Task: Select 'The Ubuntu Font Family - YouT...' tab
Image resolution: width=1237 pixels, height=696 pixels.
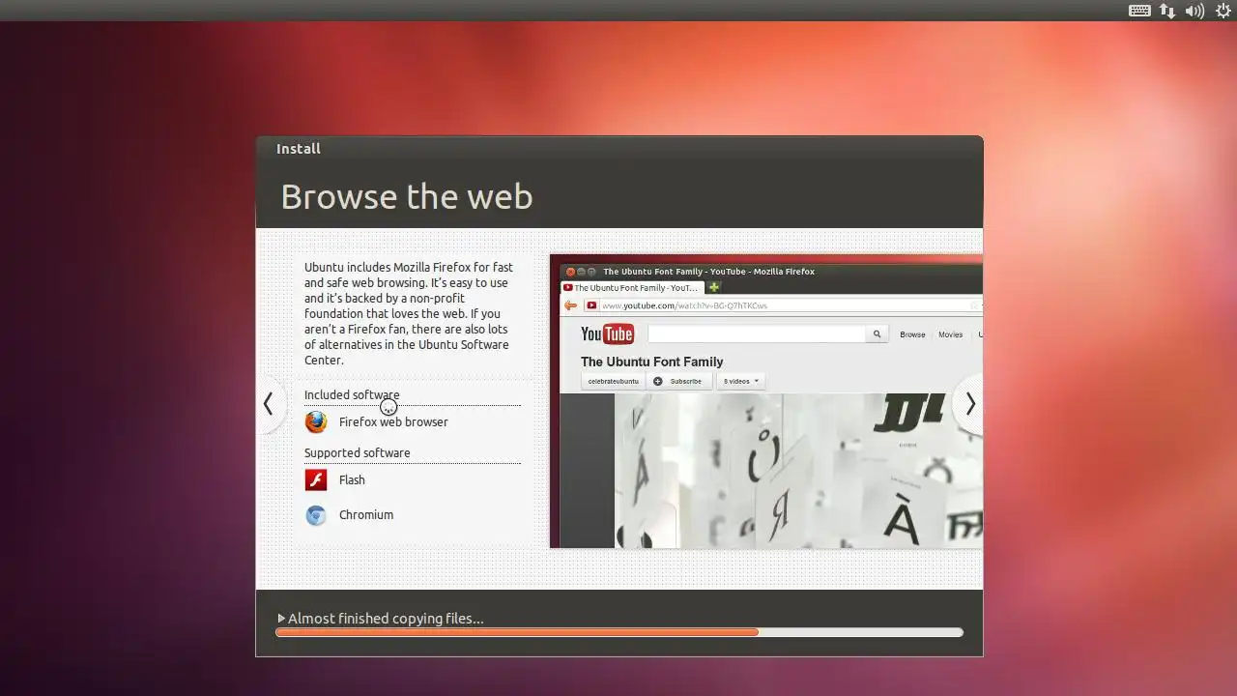Action: (x=633, y=288)
